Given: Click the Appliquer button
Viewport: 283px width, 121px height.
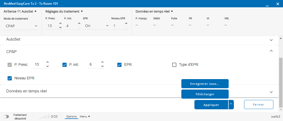Looking at the screenshot, I should click(211, 105).
